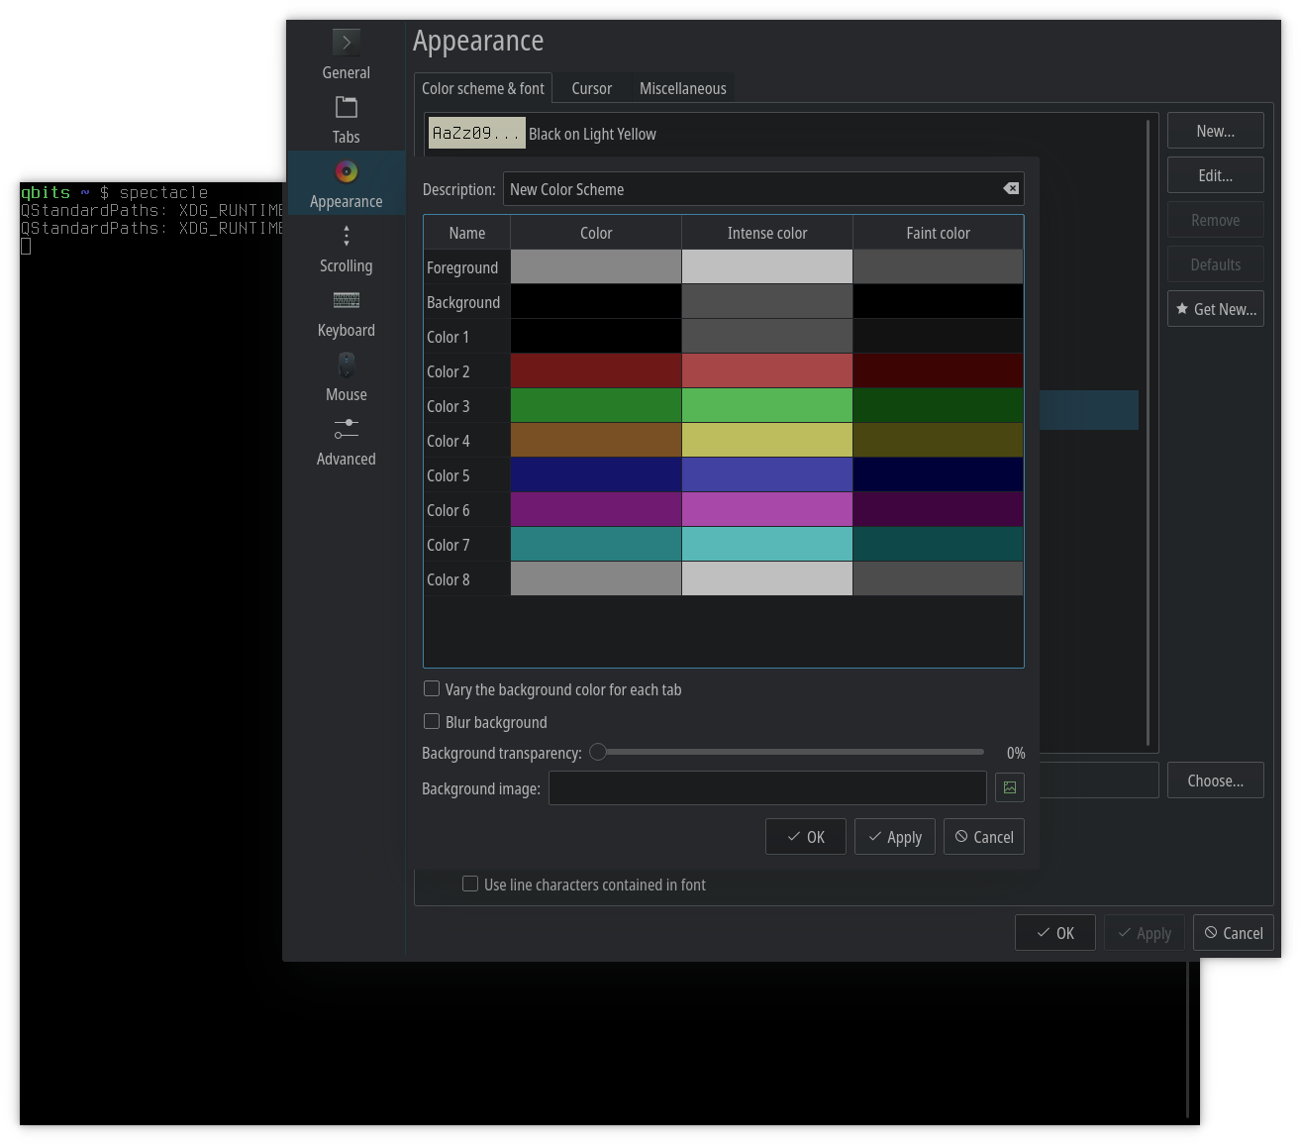Switch to the Cursor tab
Image resolution: width=1301 pixels, height=1145 pixels.
591,88
